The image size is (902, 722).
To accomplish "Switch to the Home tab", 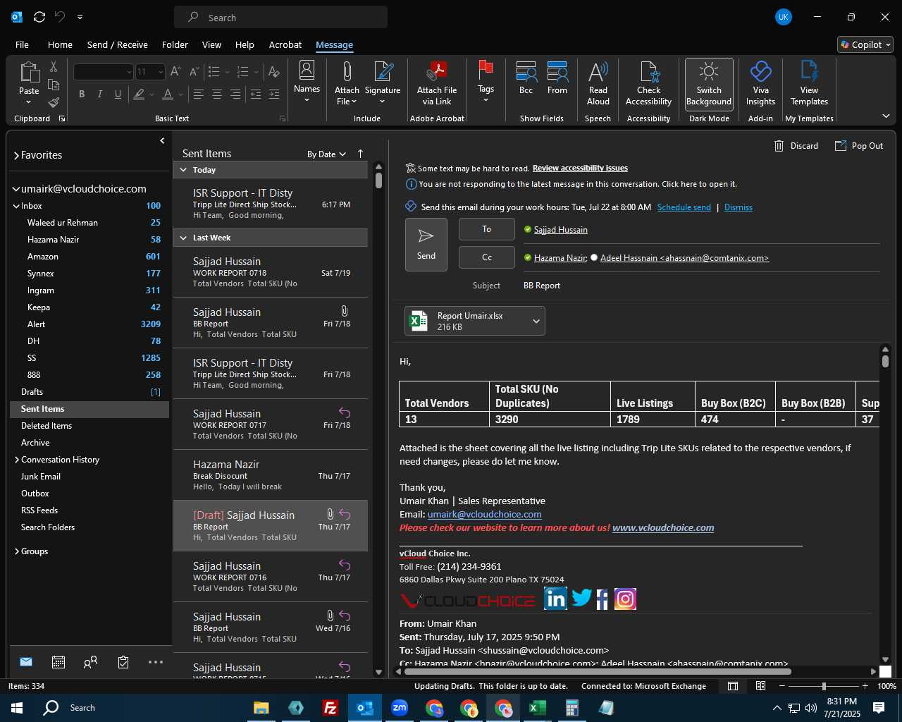I will tap(60, 44).
